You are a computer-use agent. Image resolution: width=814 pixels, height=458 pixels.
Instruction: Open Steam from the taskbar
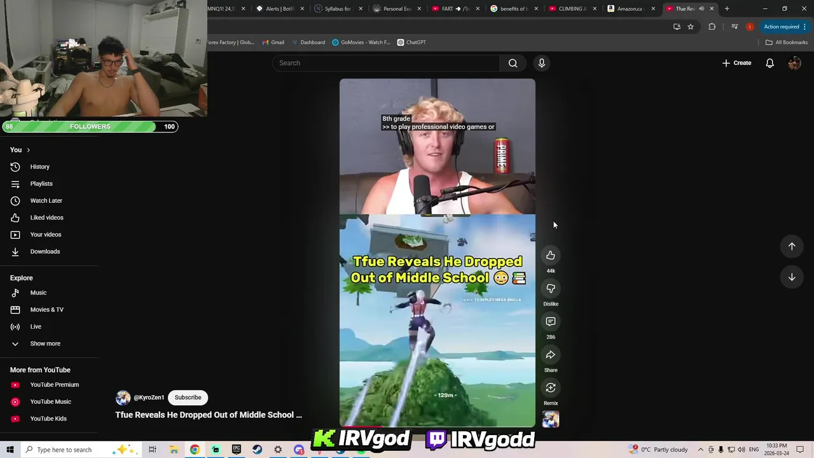(x=257, y=450)
